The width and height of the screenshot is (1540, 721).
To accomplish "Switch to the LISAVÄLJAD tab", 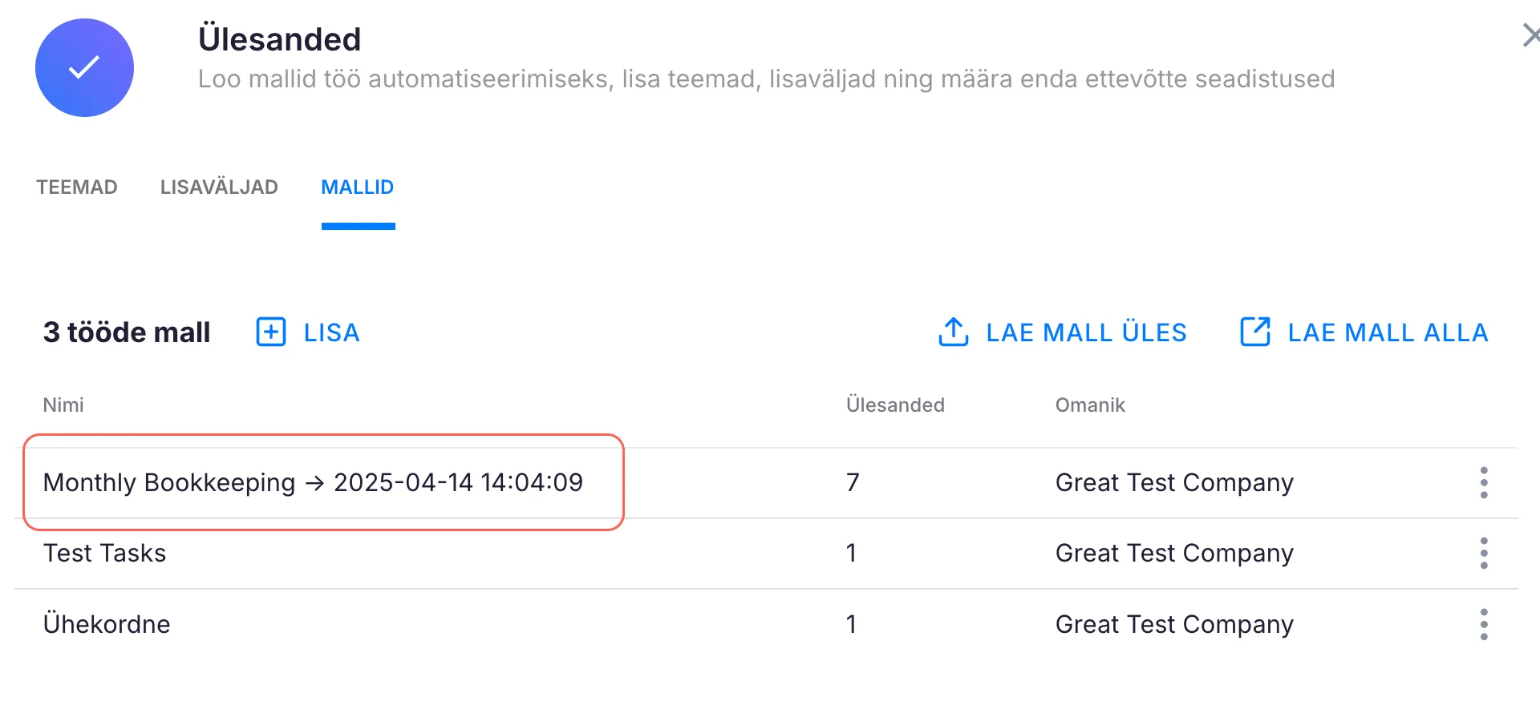I will point(219,187).
